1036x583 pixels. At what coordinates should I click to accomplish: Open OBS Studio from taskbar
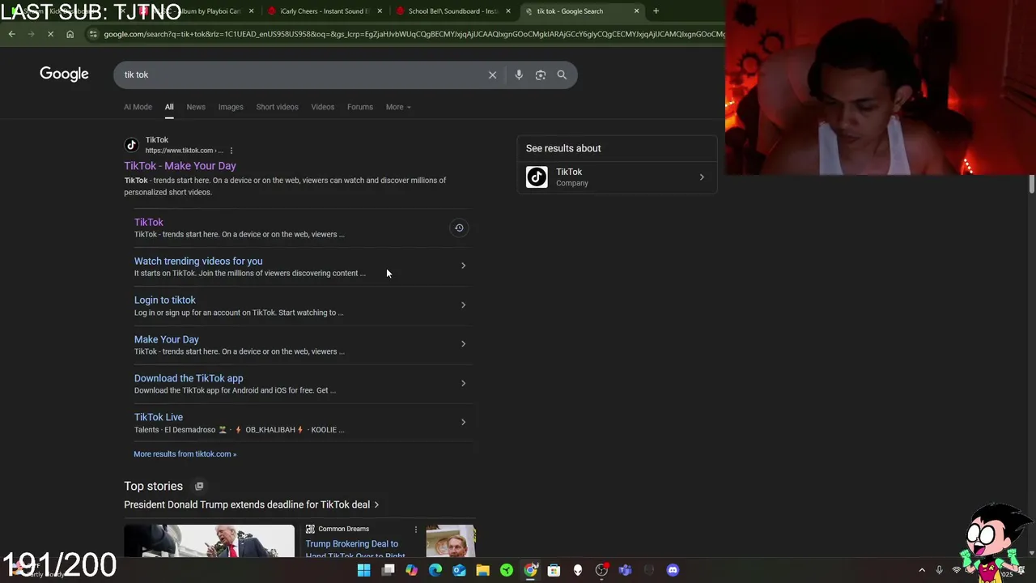click(601, 570)
